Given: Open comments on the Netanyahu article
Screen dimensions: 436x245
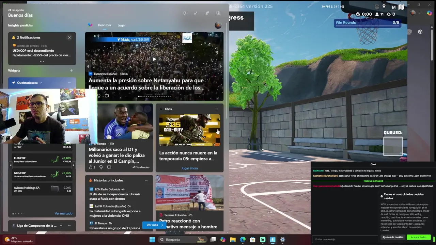Looking at the screenshot, I should (107, 96).
